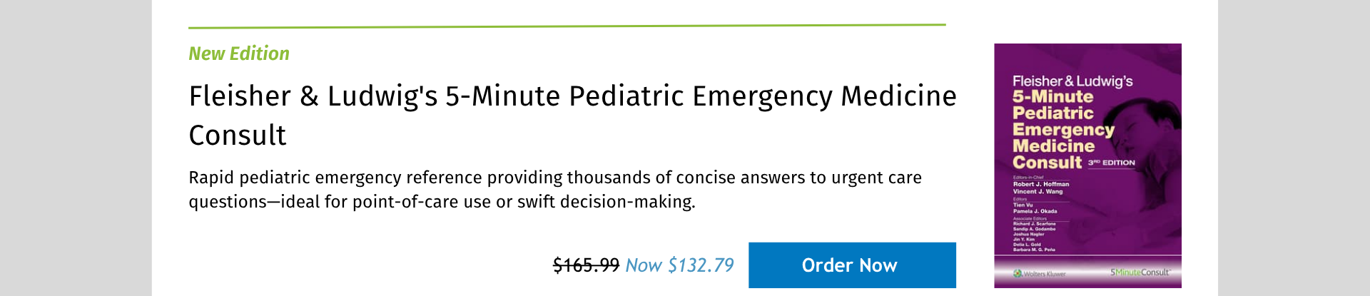Click the rapid pediatric emergency reference description
This screenshot has width=1370, height=296.
point(554,178)
